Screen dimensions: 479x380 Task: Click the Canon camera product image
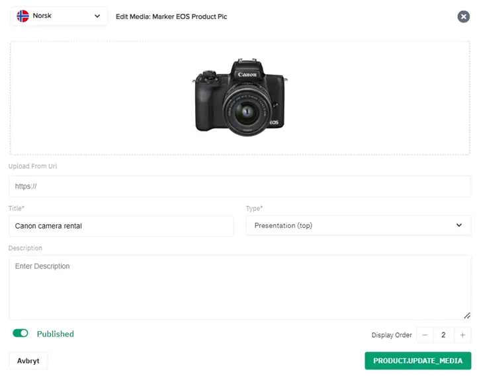click(x=239, y=97)
